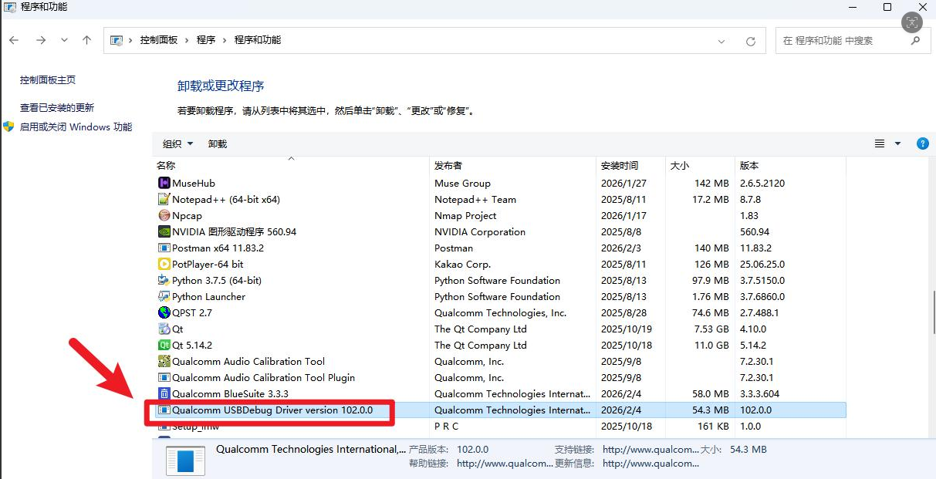Sort by the 名称 column header

(x=291, y=166)
